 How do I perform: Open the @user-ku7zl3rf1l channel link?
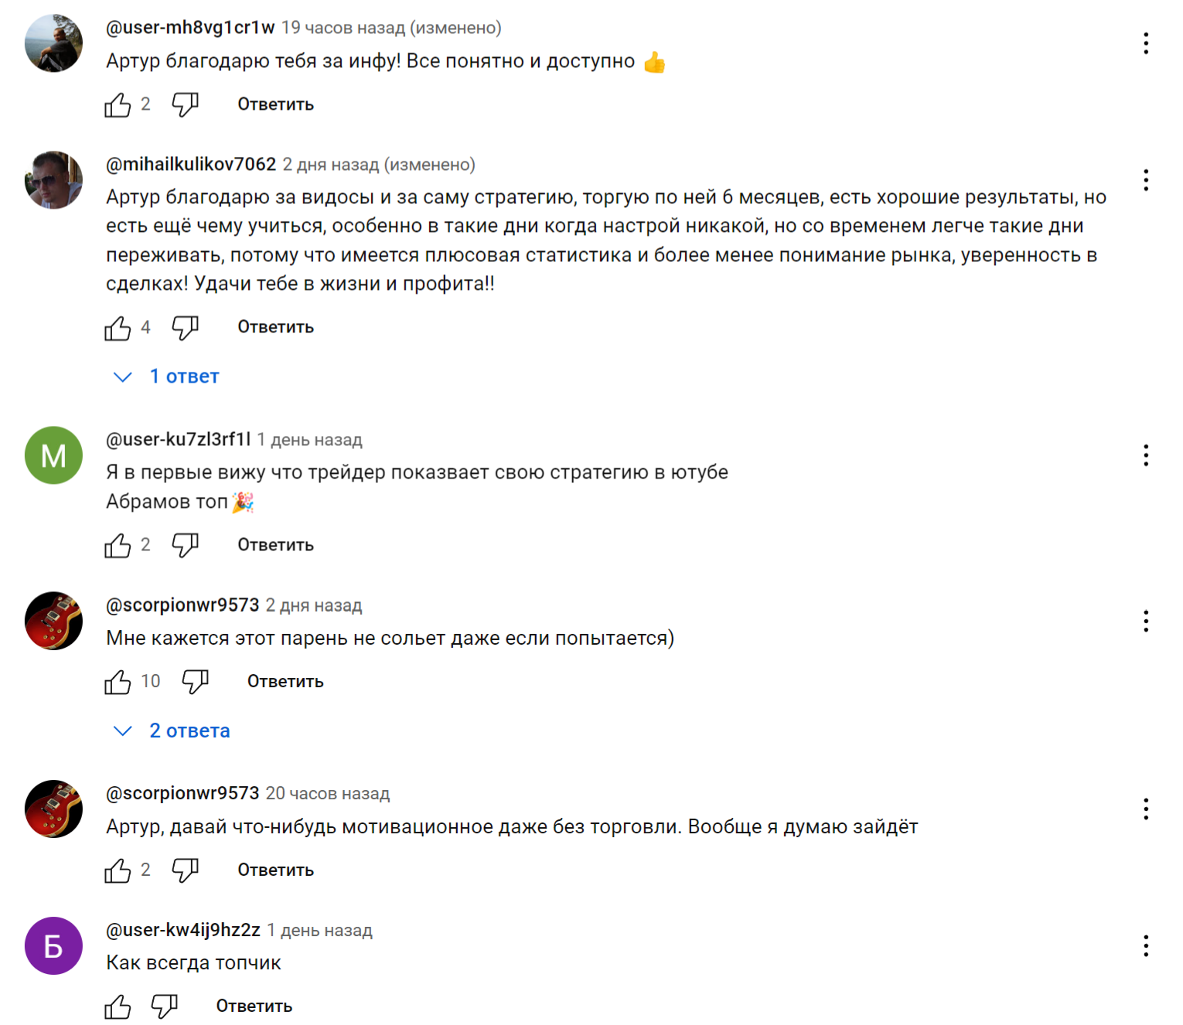coord(178,440)
